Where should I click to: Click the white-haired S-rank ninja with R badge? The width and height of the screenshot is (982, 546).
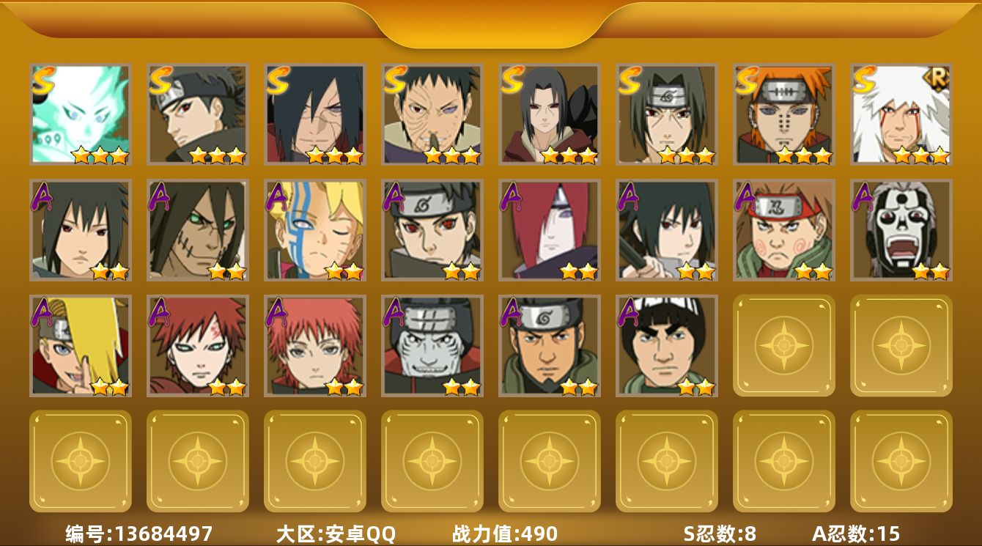[901, 114]
